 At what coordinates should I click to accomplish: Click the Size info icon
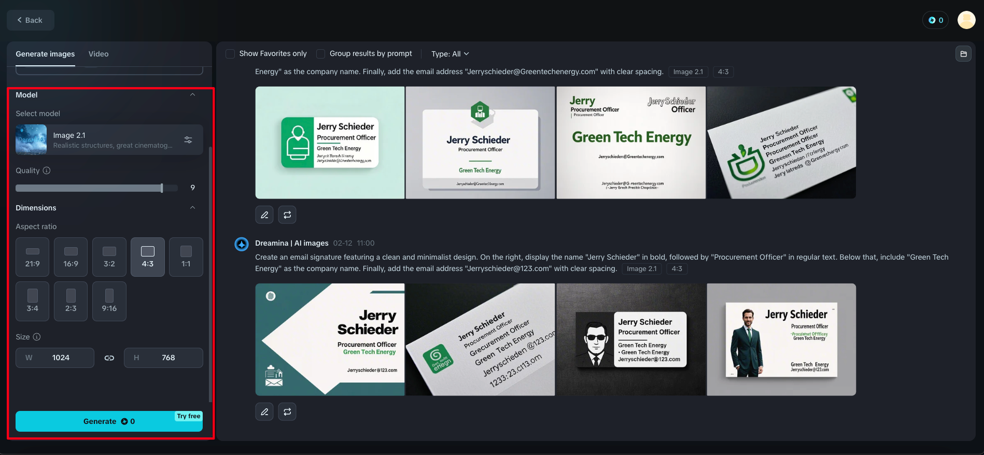click(x=37, y=337)
